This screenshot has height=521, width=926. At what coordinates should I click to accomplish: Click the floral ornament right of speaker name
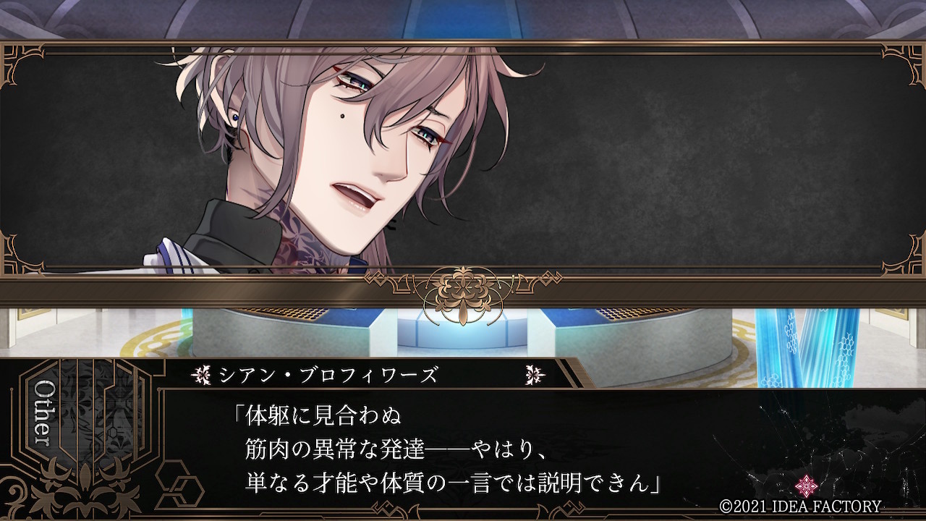(x=534, y=374)
